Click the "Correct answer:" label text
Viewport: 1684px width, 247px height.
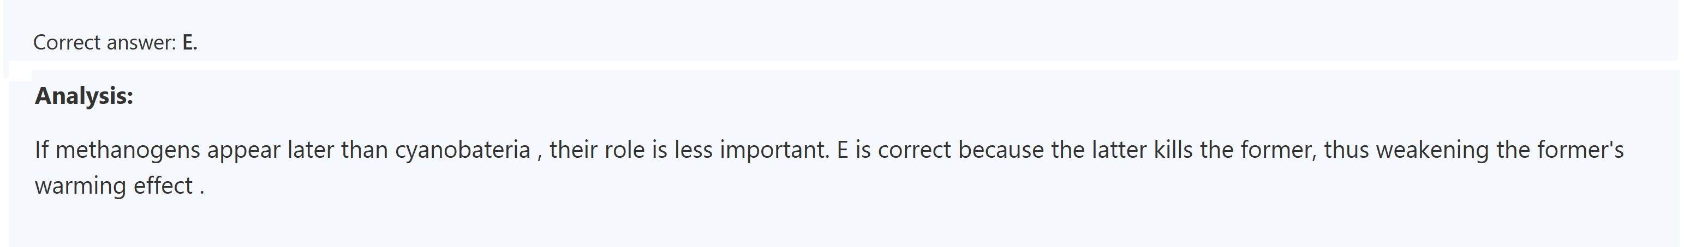[x=105, y=42]
